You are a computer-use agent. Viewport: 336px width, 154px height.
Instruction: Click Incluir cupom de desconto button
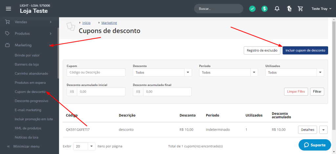pyautogui.click(x=305, y=51)
